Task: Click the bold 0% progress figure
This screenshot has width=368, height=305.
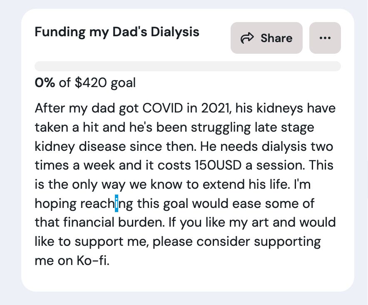Action: tap(45, 82)
